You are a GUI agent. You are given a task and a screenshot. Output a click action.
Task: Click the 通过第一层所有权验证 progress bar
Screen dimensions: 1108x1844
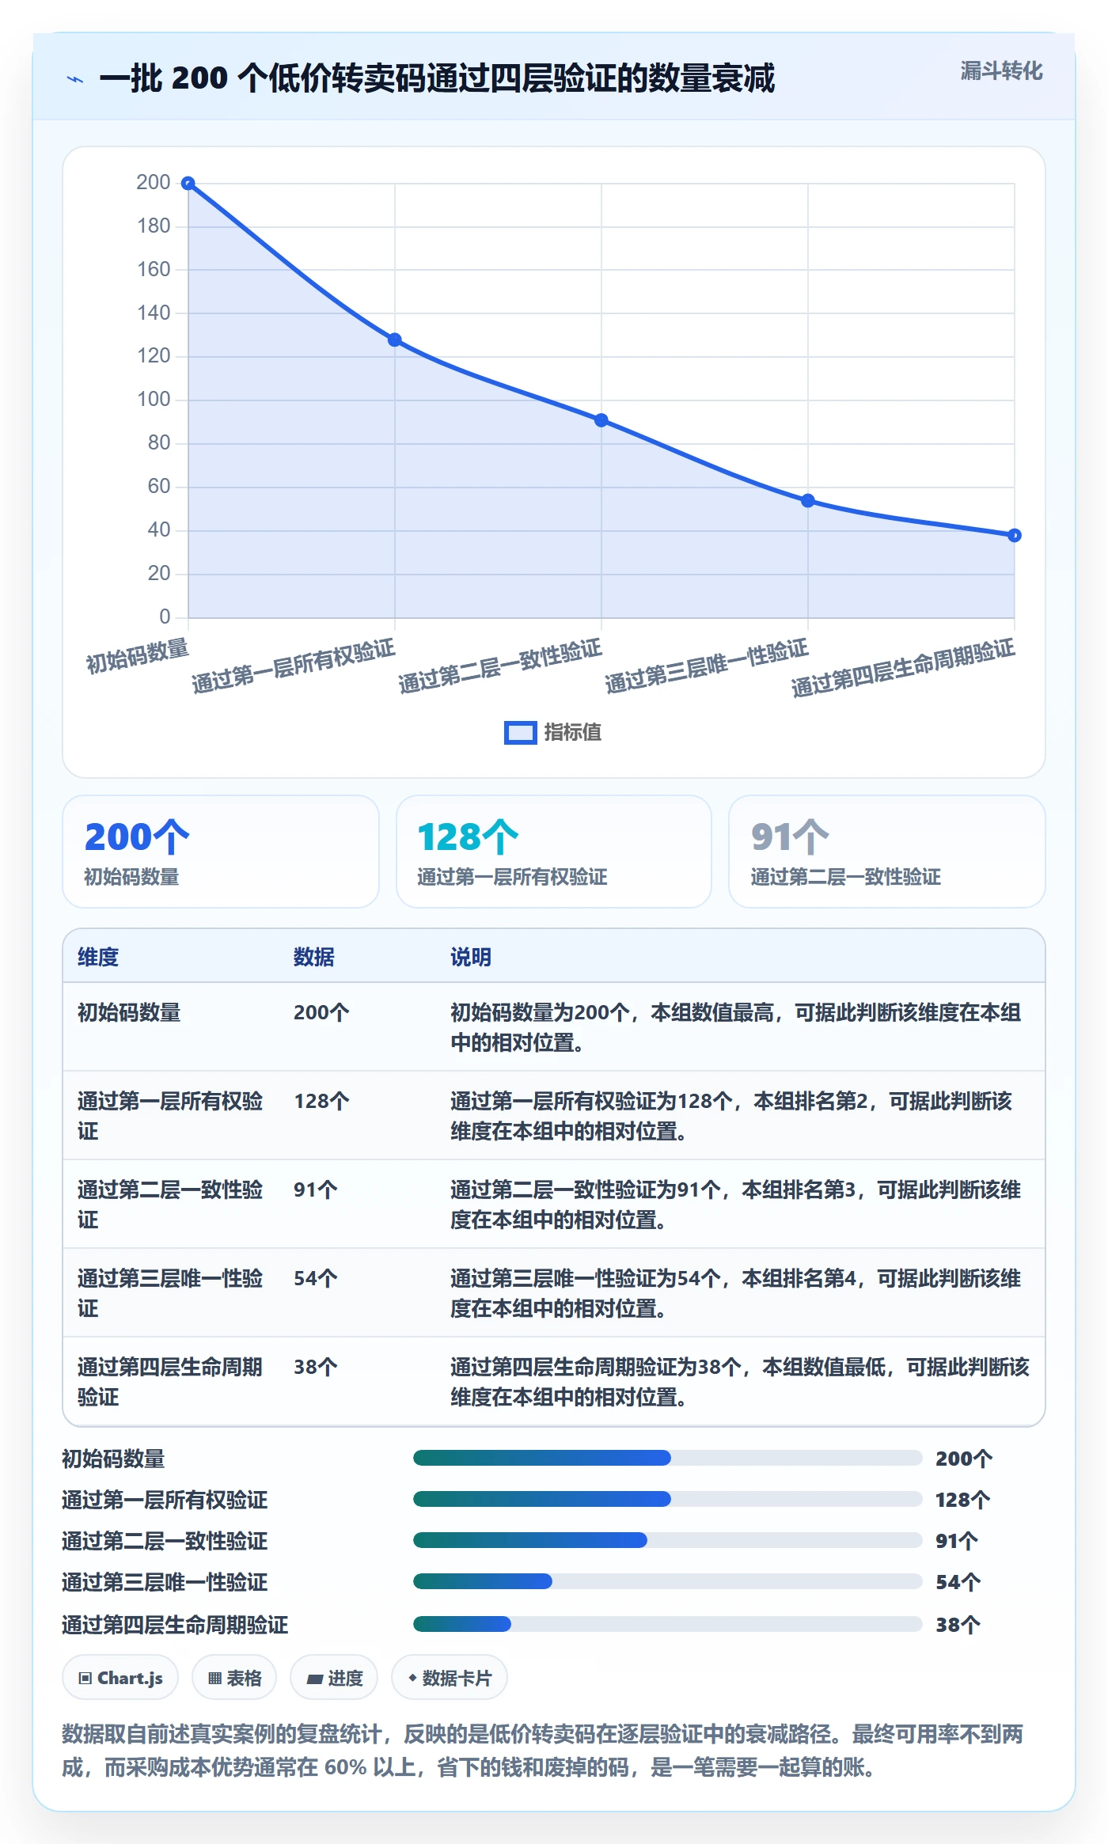click(667, 1499)
